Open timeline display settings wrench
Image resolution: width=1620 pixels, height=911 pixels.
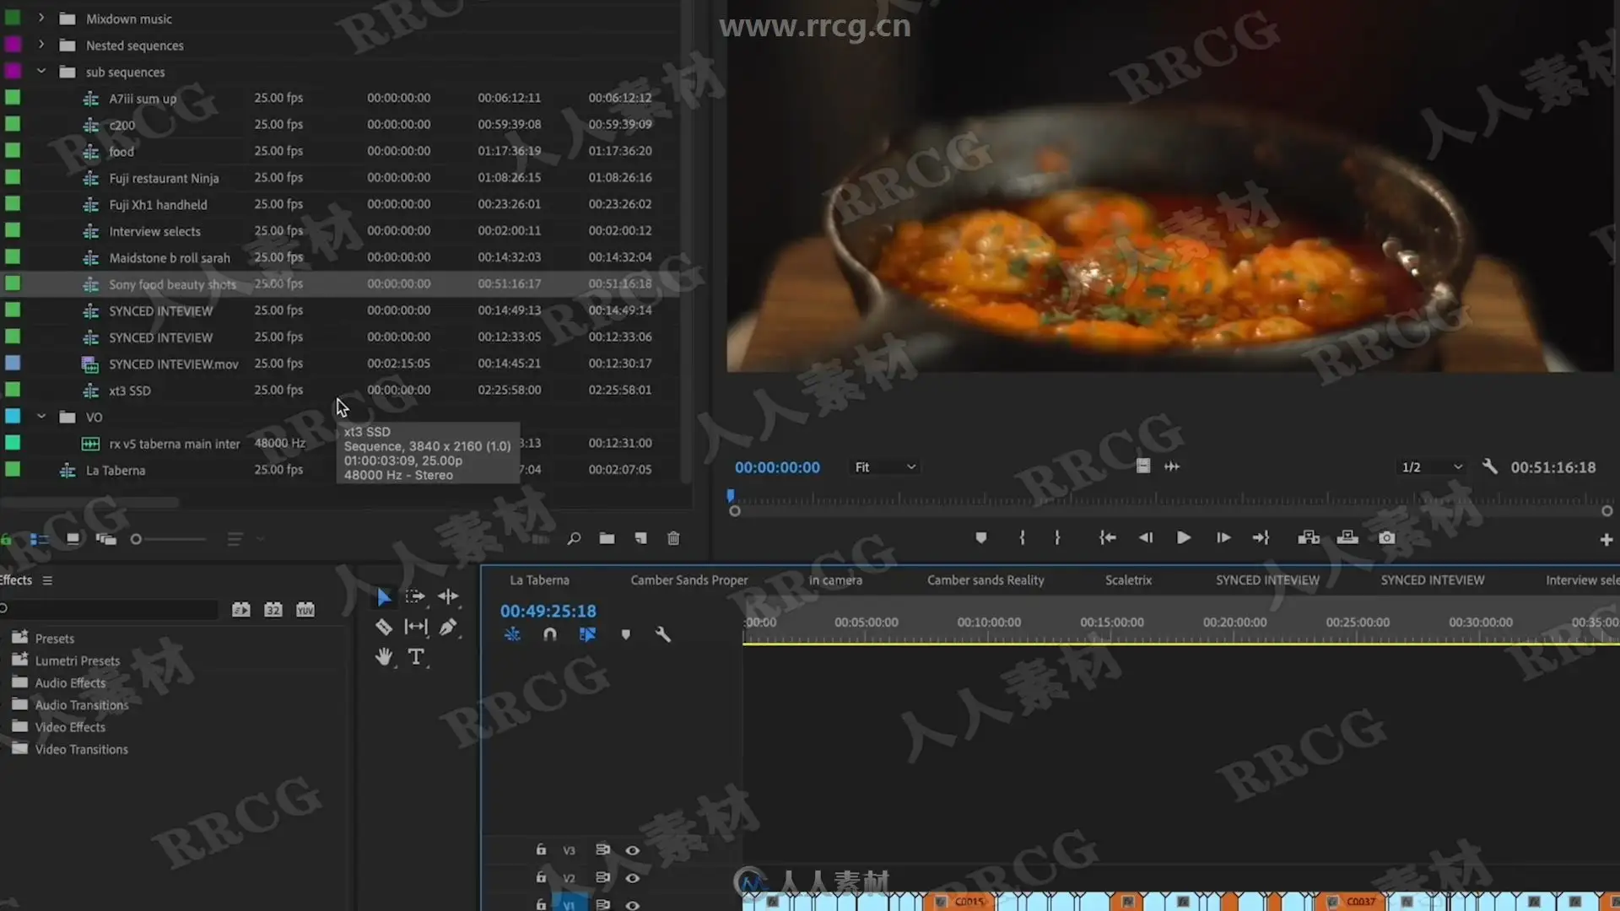coord(663,634)
